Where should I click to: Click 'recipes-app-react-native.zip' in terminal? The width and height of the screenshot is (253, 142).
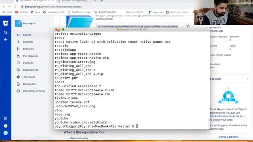[82, 58]
